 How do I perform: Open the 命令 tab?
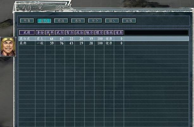click(95, 21)
